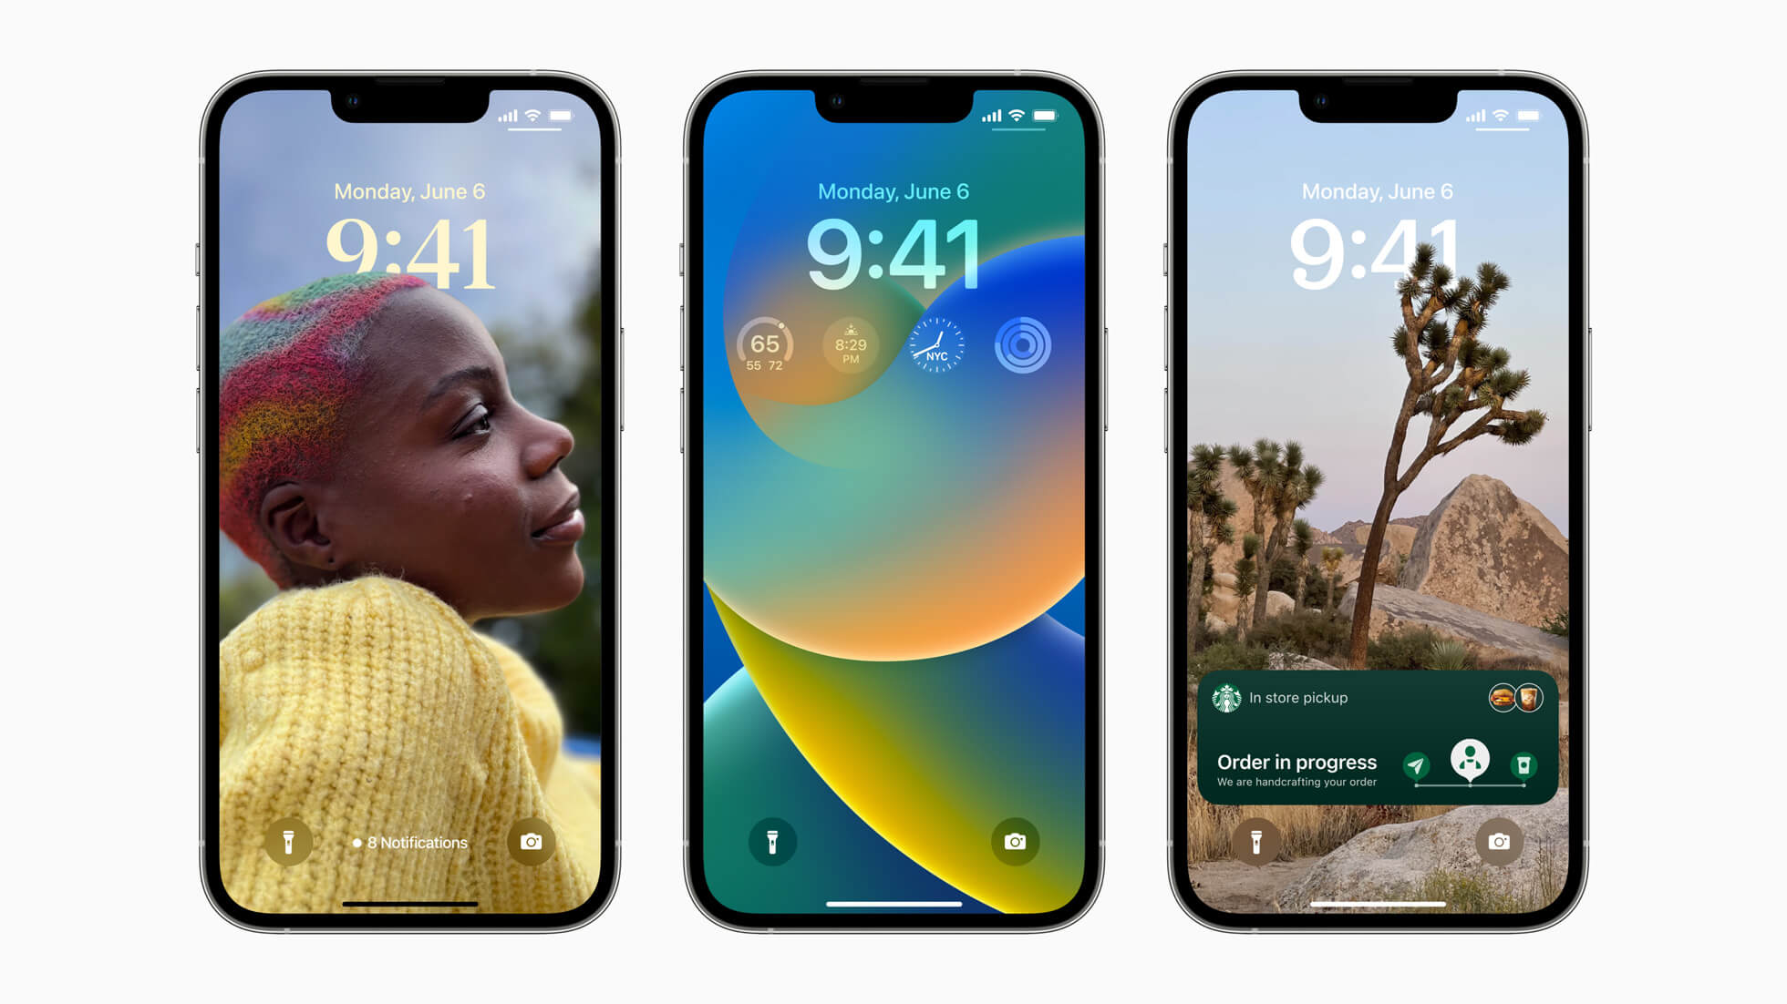This screenshot has height=1004, width=1787.
Task: Tap the camera icon on center phone
Action: [x=1015, y=842]
